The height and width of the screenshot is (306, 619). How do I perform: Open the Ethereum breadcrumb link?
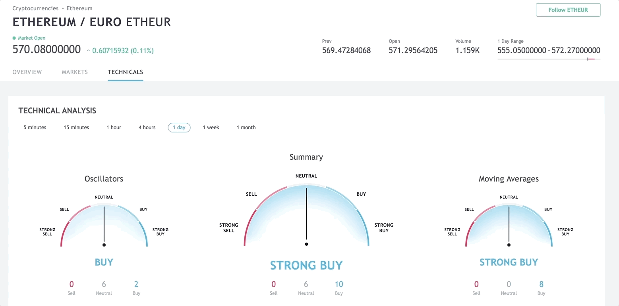click(79, 8)
